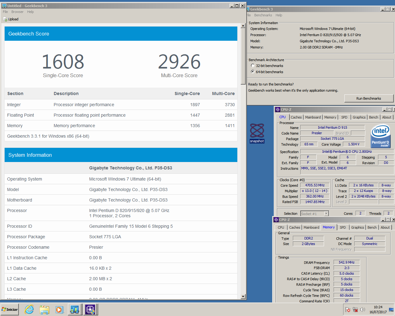Click the single-core score 1608
The image size is (395, 316).
tap(63, 62)
